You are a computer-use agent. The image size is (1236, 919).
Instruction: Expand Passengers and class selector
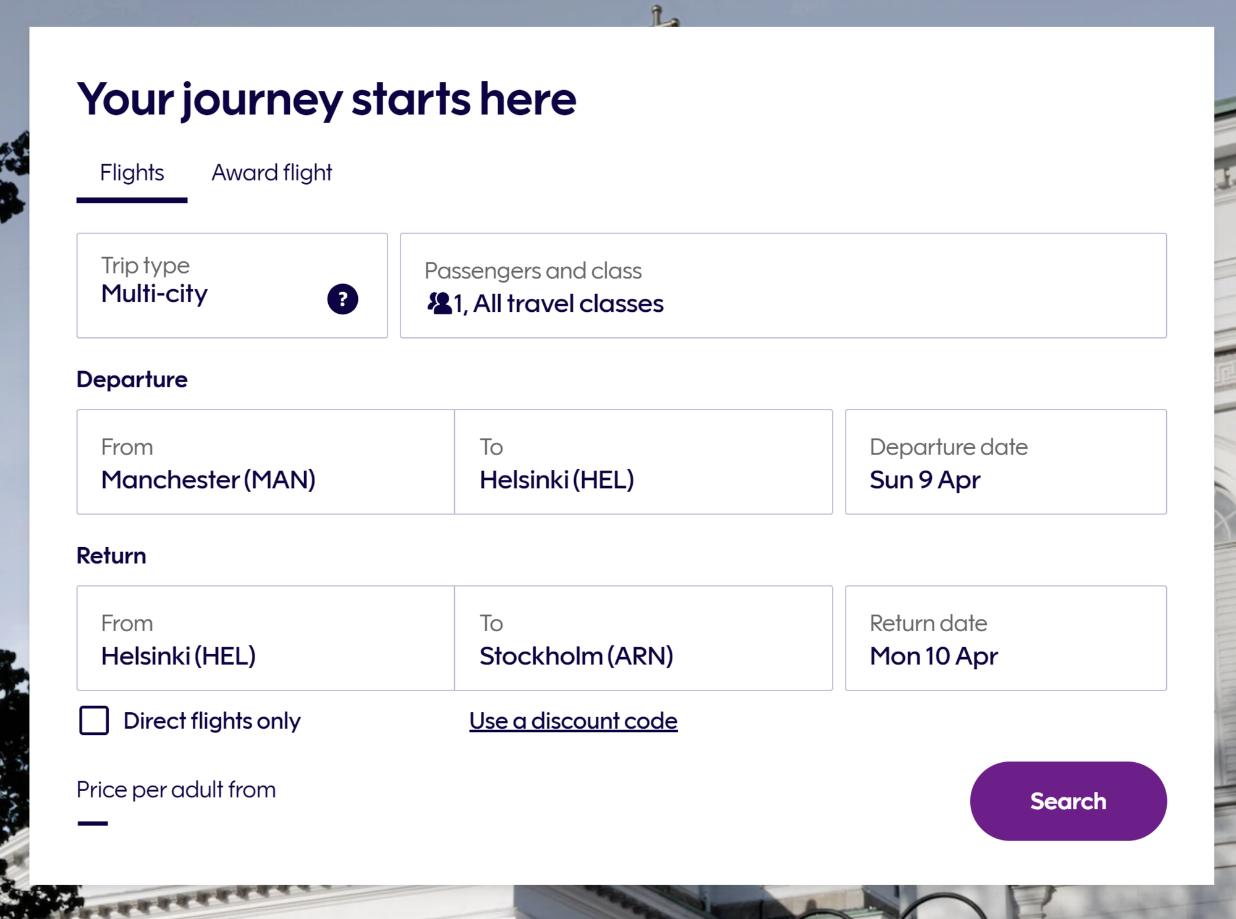[782, 285]
